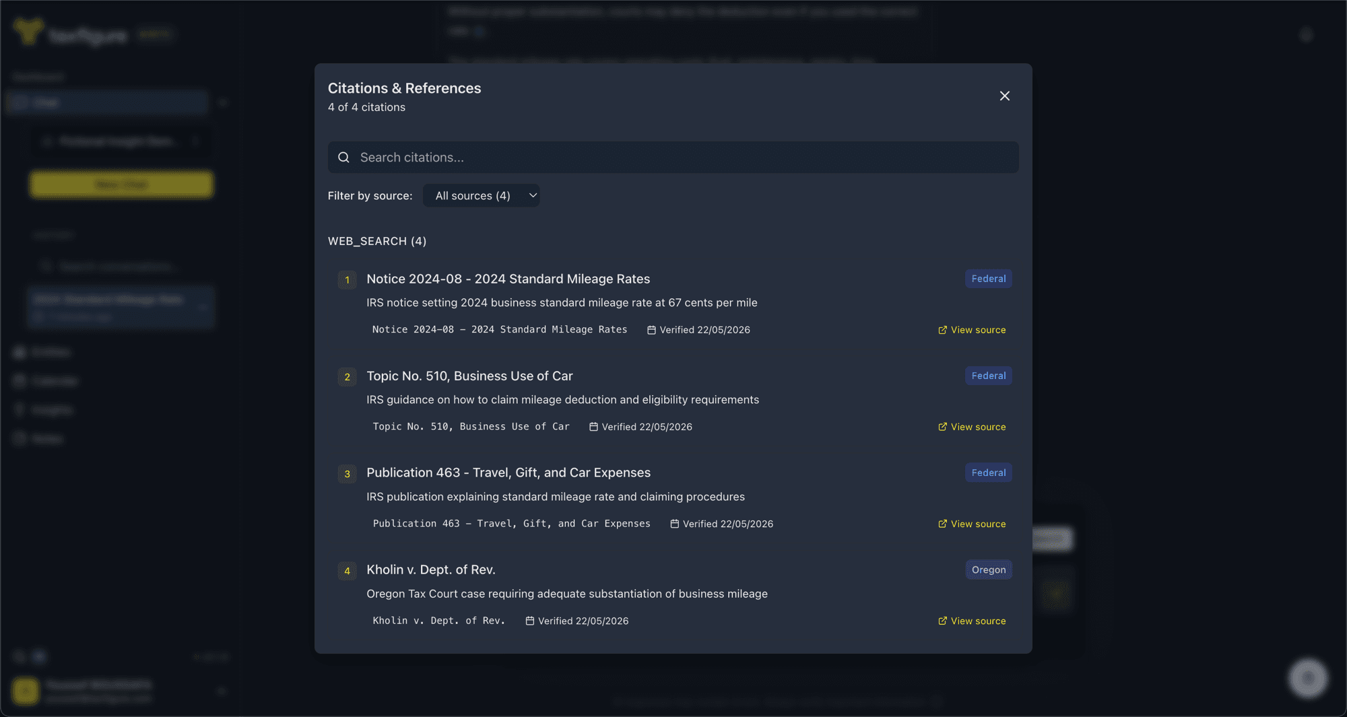Click calendar icon beside Kholin verified date

(529, 621)
